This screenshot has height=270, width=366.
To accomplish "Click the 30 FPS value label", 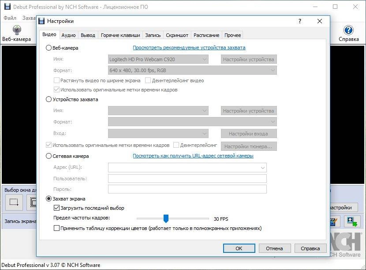I will (221, 219).
